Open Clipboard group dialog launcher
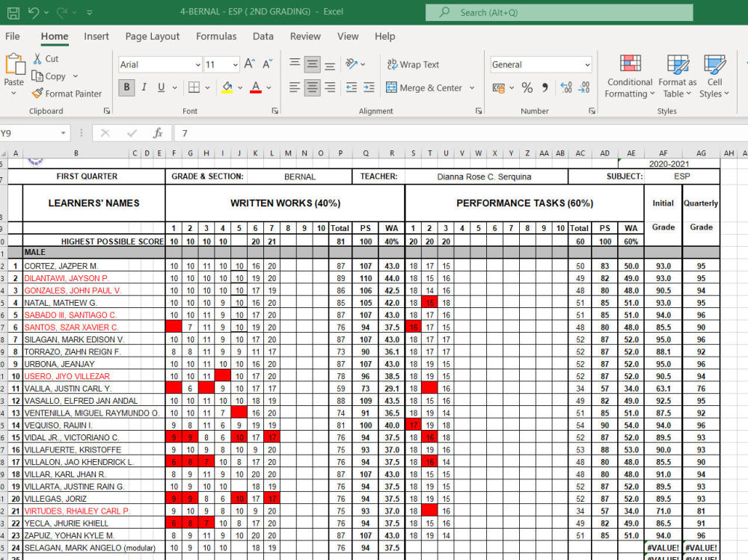This screenshot has width=748, height=560. (107, 111)
